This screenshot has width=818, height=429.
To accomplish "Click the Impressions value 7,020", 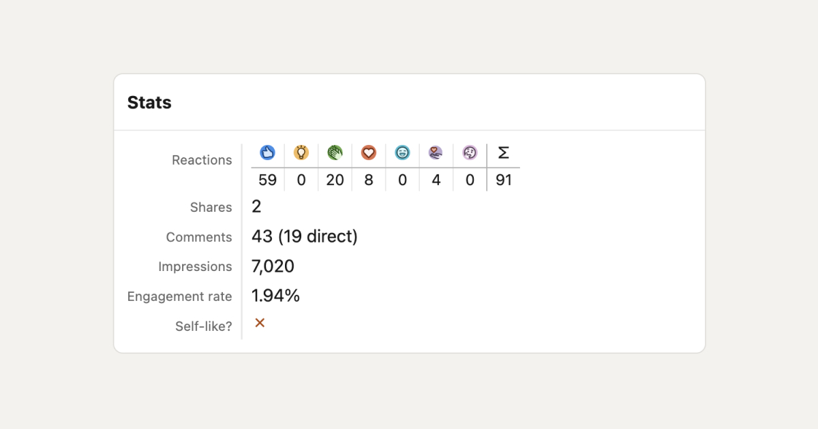I will [x=273, y=266].
